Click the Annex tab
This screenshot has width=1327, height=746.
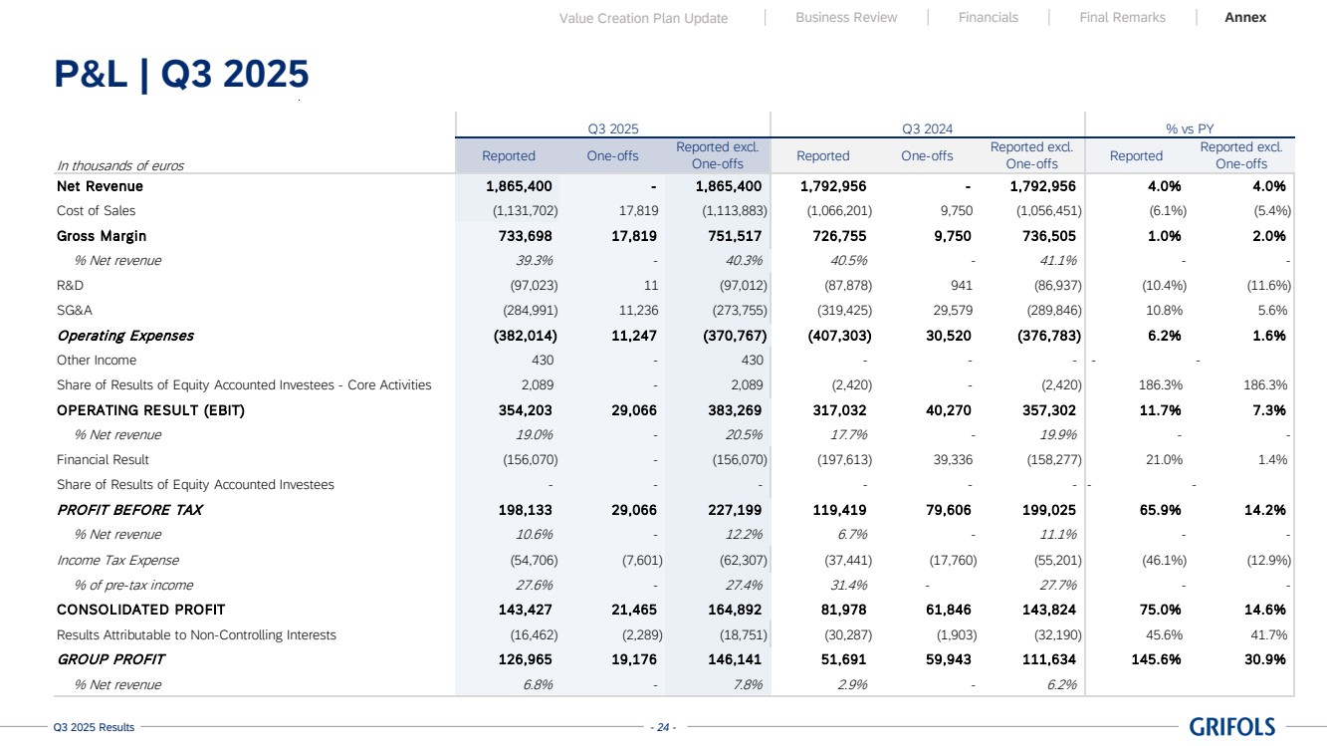pyautogui.click(x=1245, y=17)
